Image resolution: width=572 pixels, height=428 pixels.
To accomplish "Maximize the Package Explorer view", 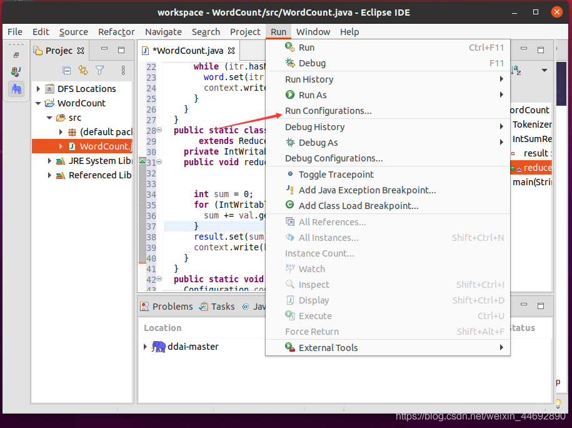I will (121, 49).
